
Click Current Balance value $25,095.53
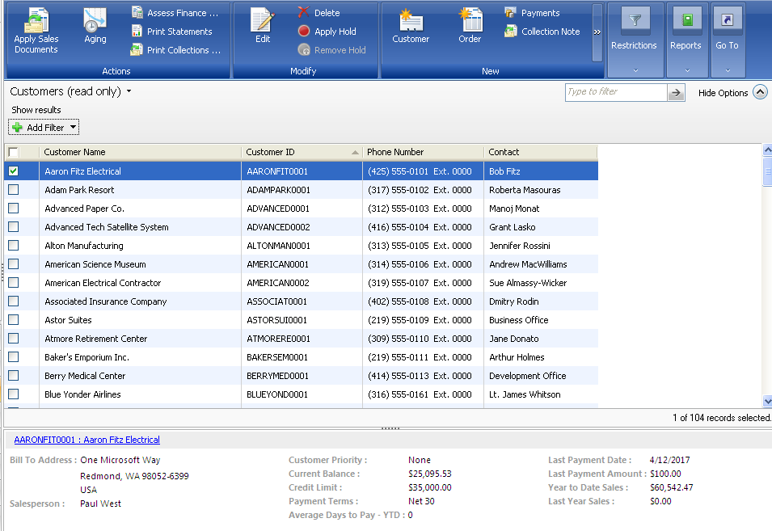coord(430,474)
